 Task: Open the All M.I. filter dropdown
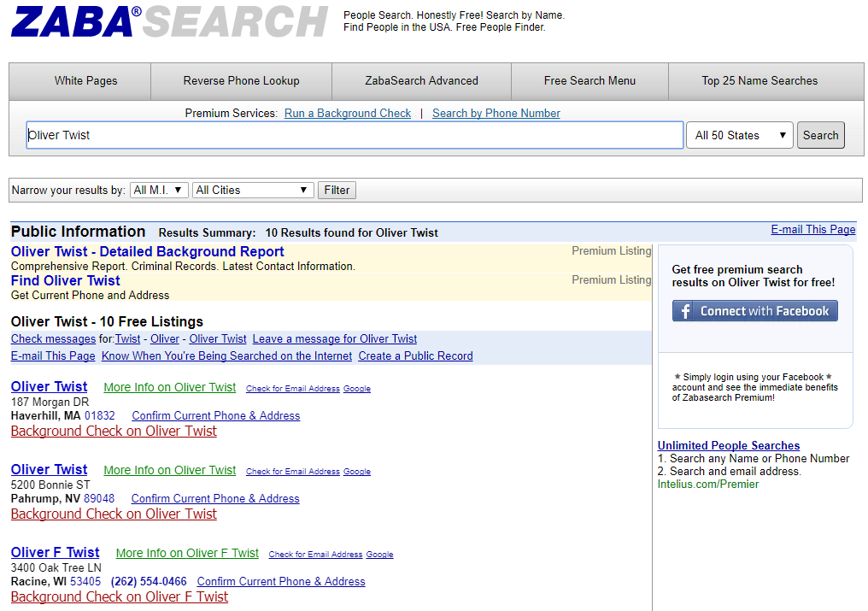coord(158,190)
